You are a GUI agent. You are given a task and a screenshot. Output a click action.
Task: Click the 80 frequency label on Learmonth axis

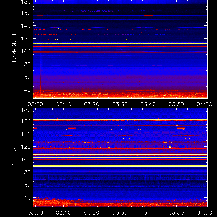pos(27,64)
